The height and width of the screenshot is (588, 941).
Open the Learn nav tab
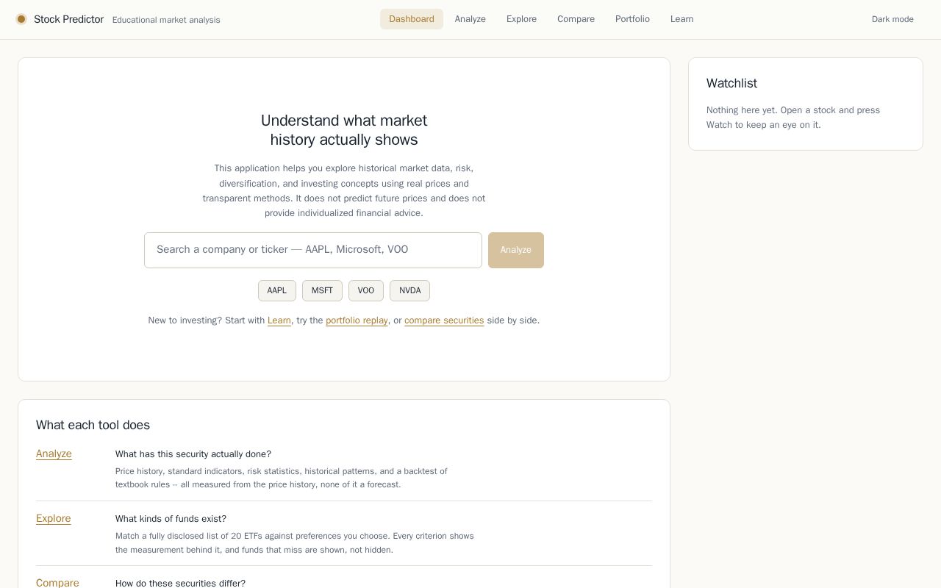click(x=681, y=19)
